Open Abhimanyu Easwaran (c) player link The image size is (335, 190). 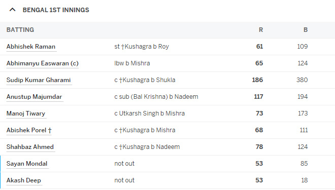coord(43,63)
